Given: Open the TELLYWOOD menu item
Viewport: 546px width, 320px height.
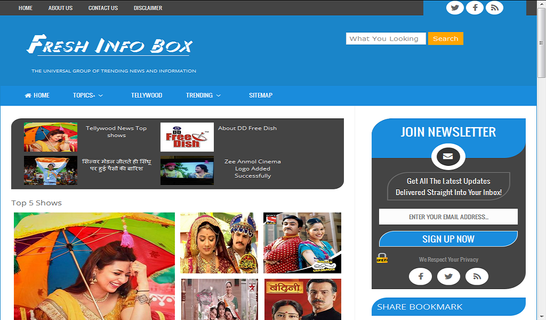Looking at the screenshot, I should pos(146,95).
